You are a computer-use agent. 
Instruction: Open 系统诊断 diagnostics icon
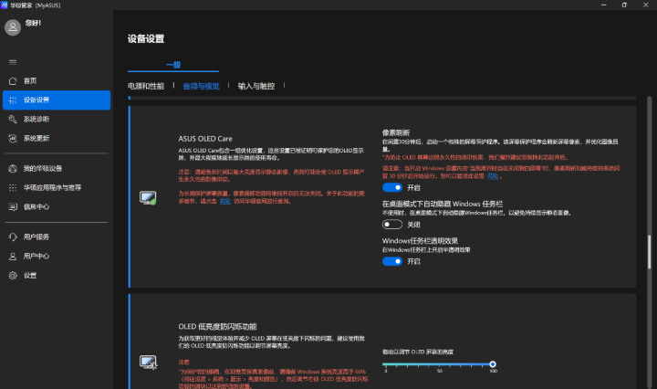[x=13, y=120]
